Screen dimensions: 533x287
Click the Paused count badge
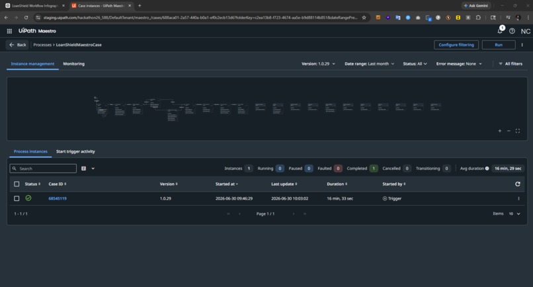(x=309, y=169)
